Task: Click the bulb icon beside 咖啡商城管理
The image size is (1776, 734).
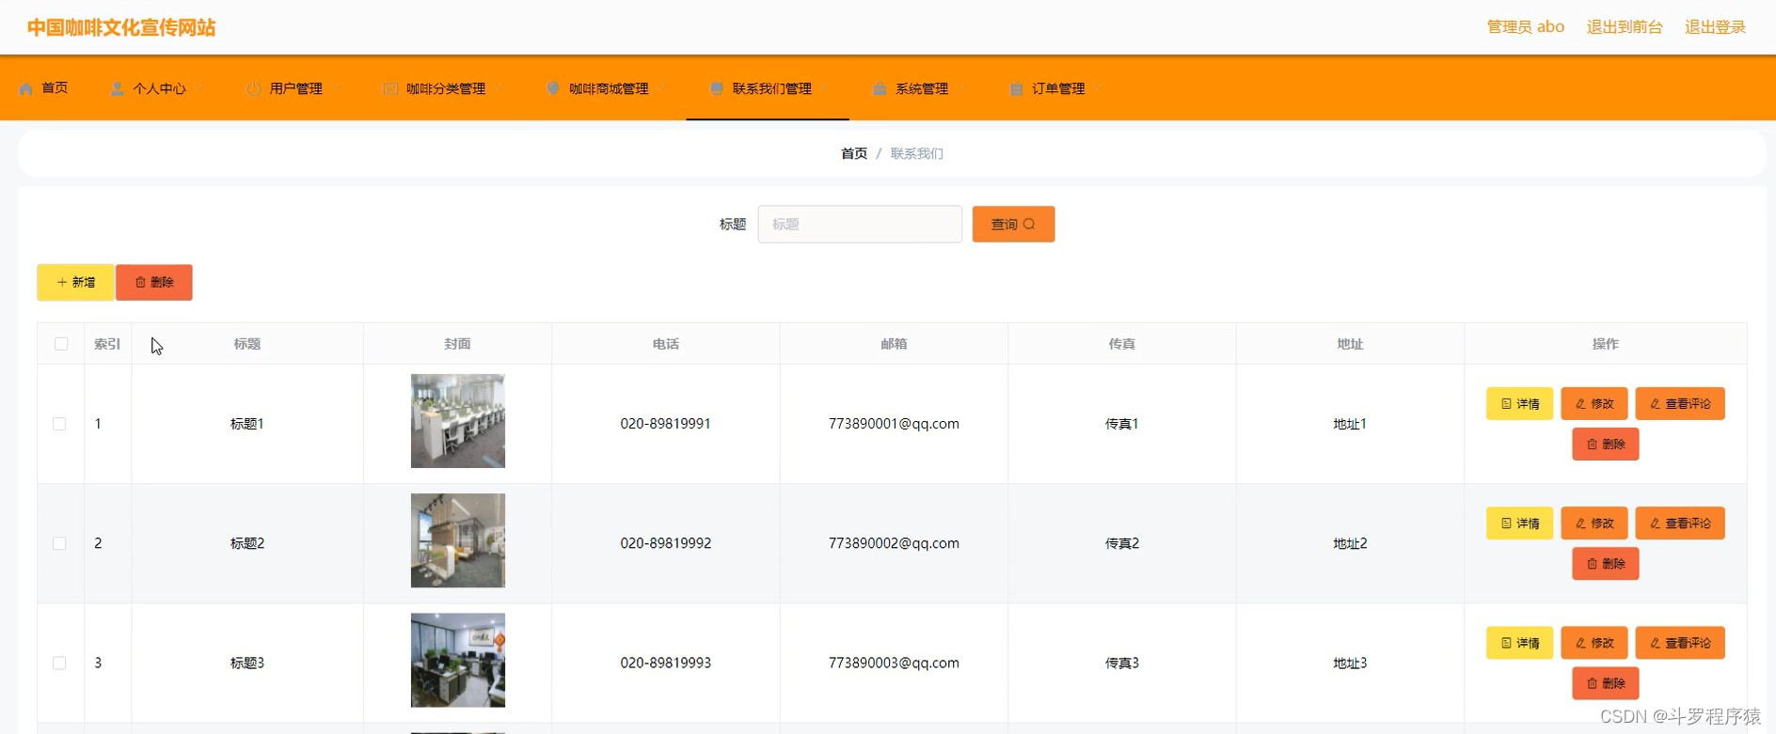Action: tap(553, 88)
